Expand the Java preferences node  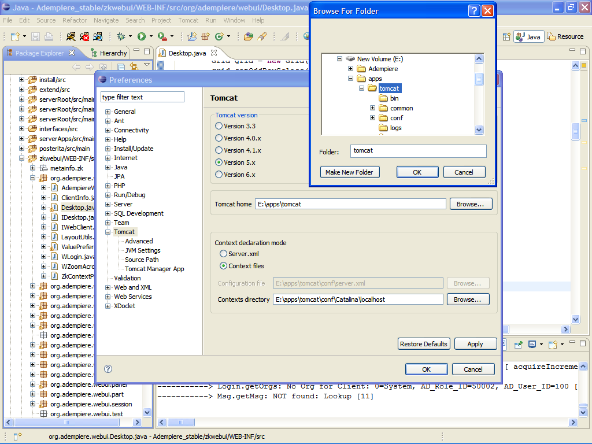pos(108,167)
